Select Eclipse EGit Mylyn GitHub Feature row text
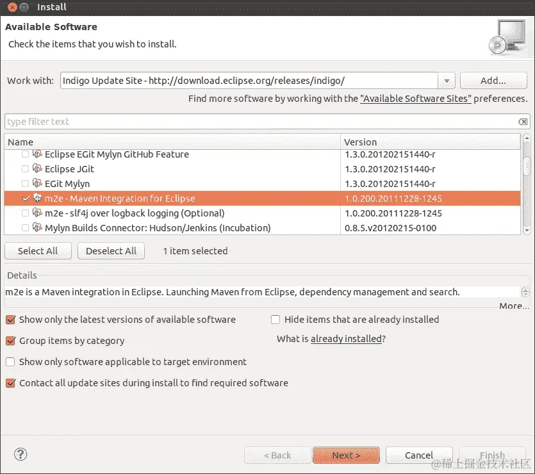535x474 pixels. pos(117,154)
